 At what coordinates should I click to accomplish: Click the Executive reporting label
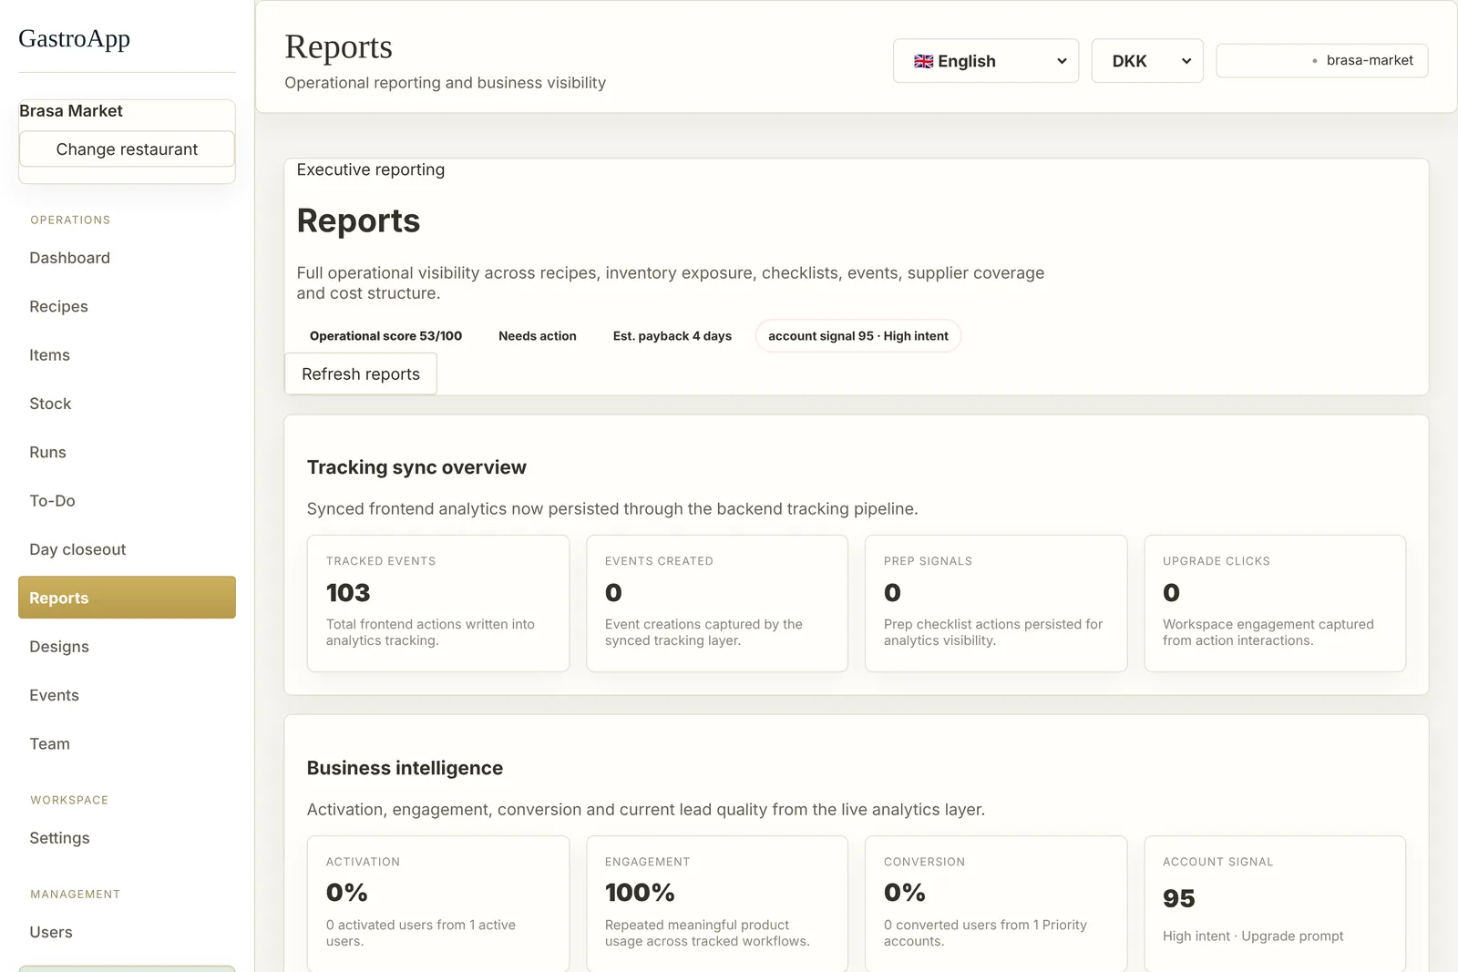pyautogui.click(x=371, y=169)
